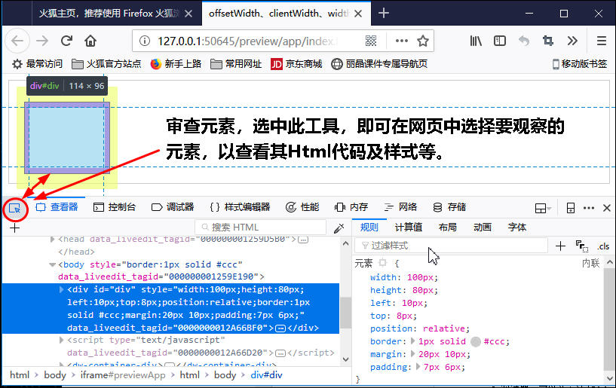Toggle responsive design mode
The width and height of the screenshot is (616, 388).
pyautogui.click(x=571, y=208)
